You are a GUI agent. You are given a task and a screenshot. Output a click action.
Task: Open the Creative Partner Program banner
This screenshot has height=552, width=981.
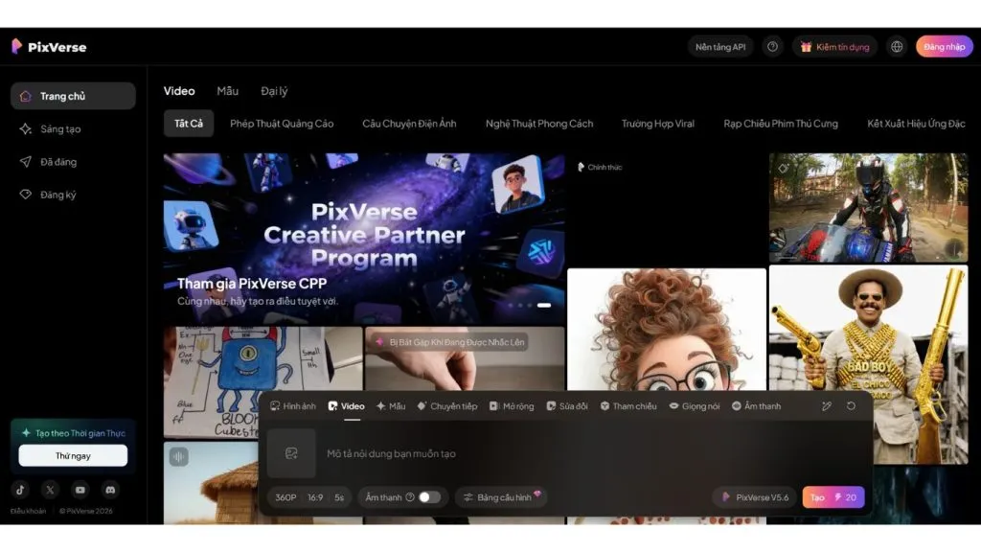coord(364,239)
